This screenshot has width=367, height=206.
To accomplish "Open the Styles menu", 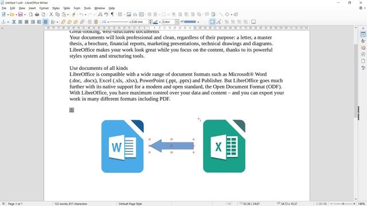I will coord(56,8).
